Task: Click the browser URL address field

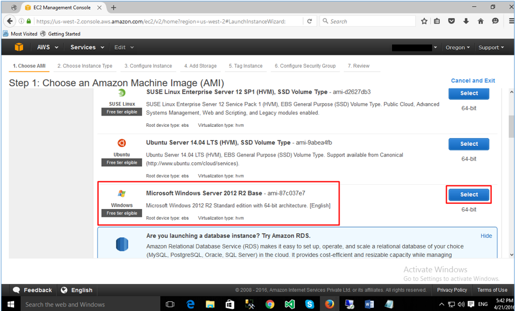Action: tap(168, 21)
